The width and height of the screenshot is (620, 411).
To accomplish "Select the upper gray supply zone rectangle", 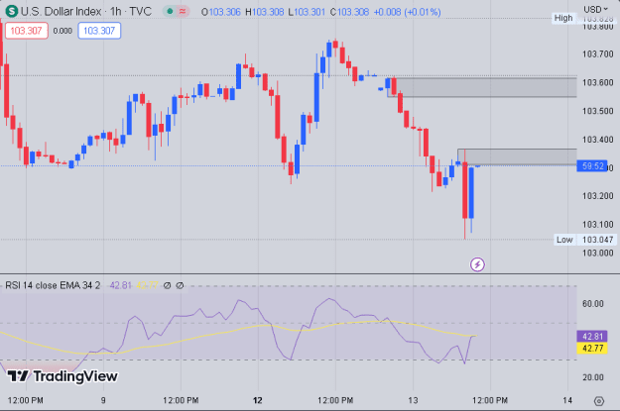I will click(x=482, y=87).
